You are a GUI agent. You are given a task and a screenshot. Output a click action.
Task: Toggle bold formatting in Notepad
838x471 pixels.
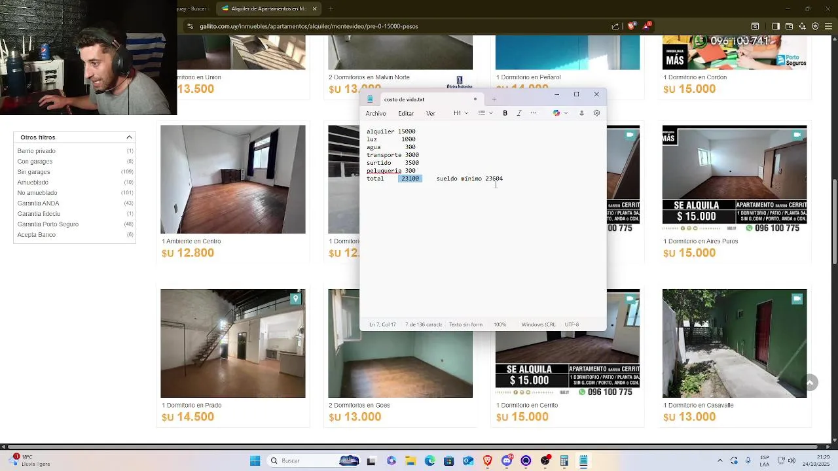(505, 113)
